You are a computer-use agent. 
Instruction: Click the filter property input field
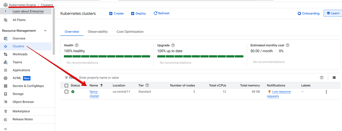click(x=198, y=78)
